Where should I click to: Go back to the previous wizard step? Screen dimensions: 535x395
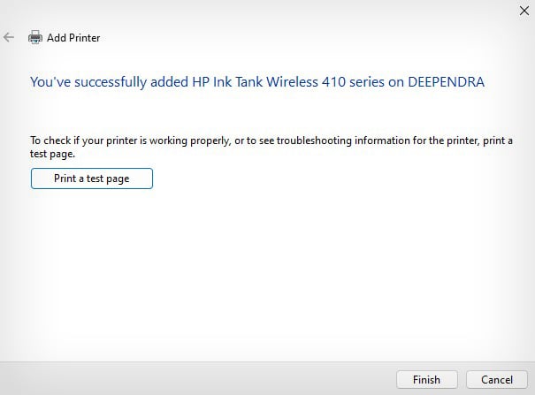click(x=9, y=37)
